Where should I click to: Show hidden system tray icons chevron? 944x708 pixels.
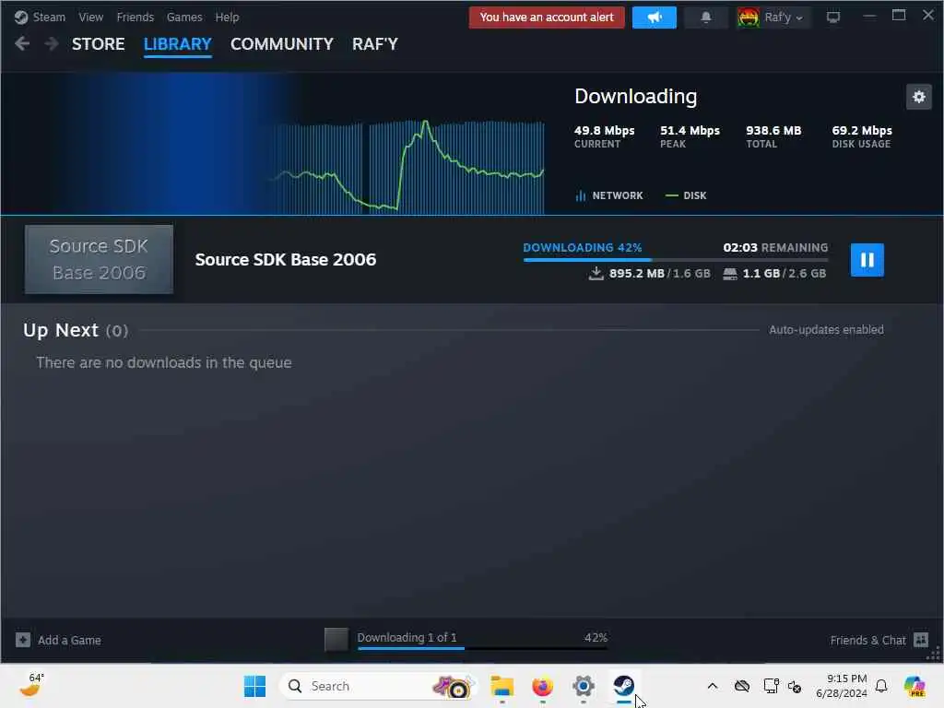[x=713, y=686]
